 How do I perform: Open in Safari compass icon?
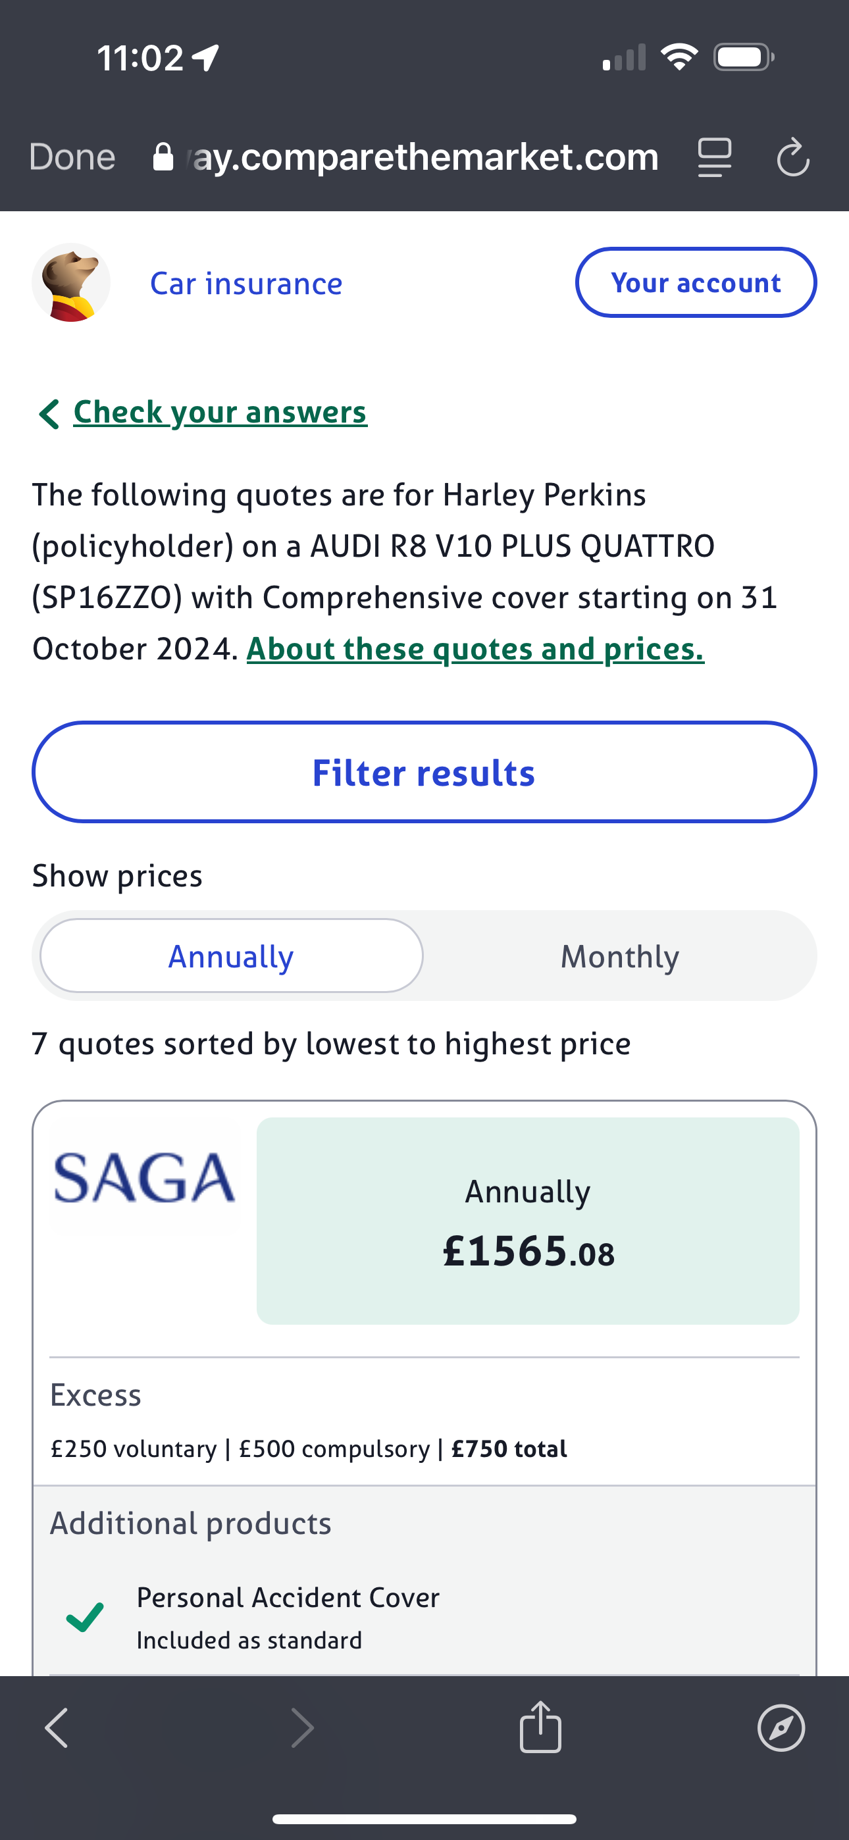coord(781,1728)
